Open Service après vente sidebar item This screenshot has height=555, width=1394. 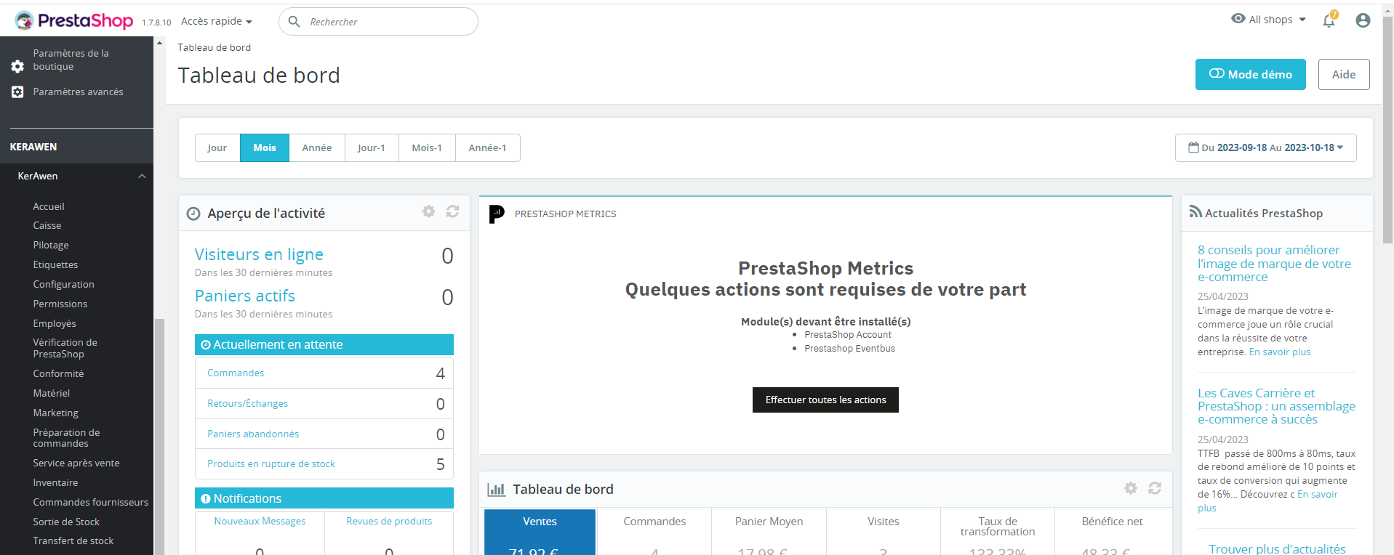(76, 463)
